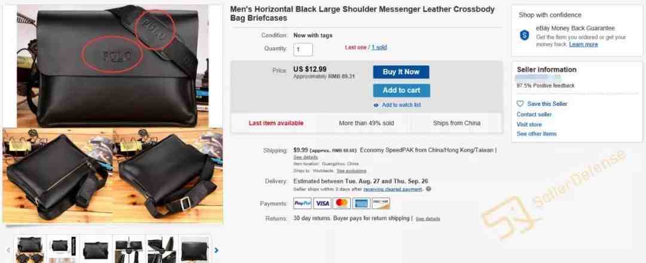
Task: Click the heart icon beside Save this Seller
Action: click(520, 104)
